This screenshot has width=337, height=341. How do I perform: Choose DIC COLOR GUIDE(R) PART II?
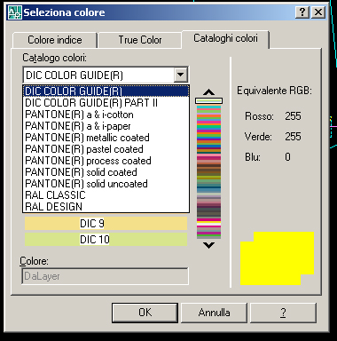click(x=106, y=103)
